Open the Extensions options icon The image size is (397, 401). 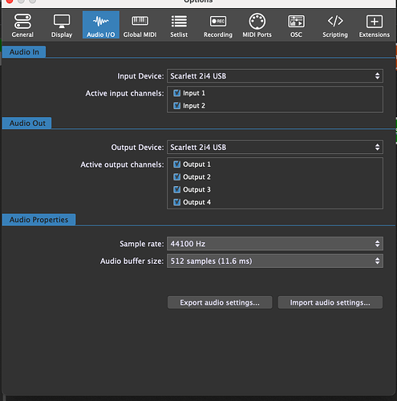pos(375,22)
